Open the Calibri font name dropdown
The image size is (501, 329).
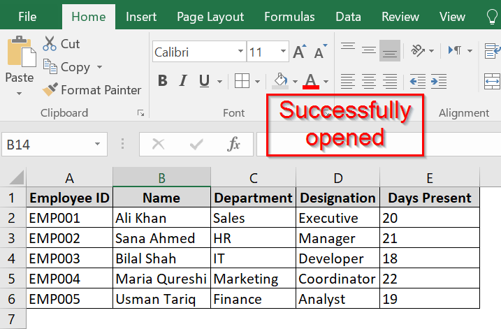pyautogui.click(x=240, y=51)
